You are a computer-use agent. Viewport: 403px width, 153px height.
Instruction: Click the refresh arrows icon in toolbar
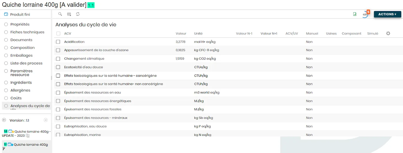[78, 14]
